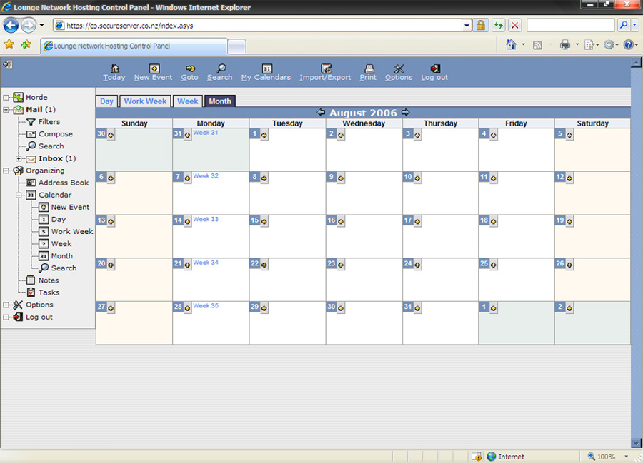Viewport: 643px width, 463px height.
Task: Switch to the Work Week tab
Action: pos(145,101)
